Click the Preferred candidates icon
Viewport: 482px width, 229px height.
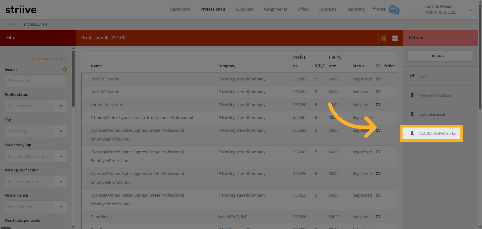click(412, 95)
